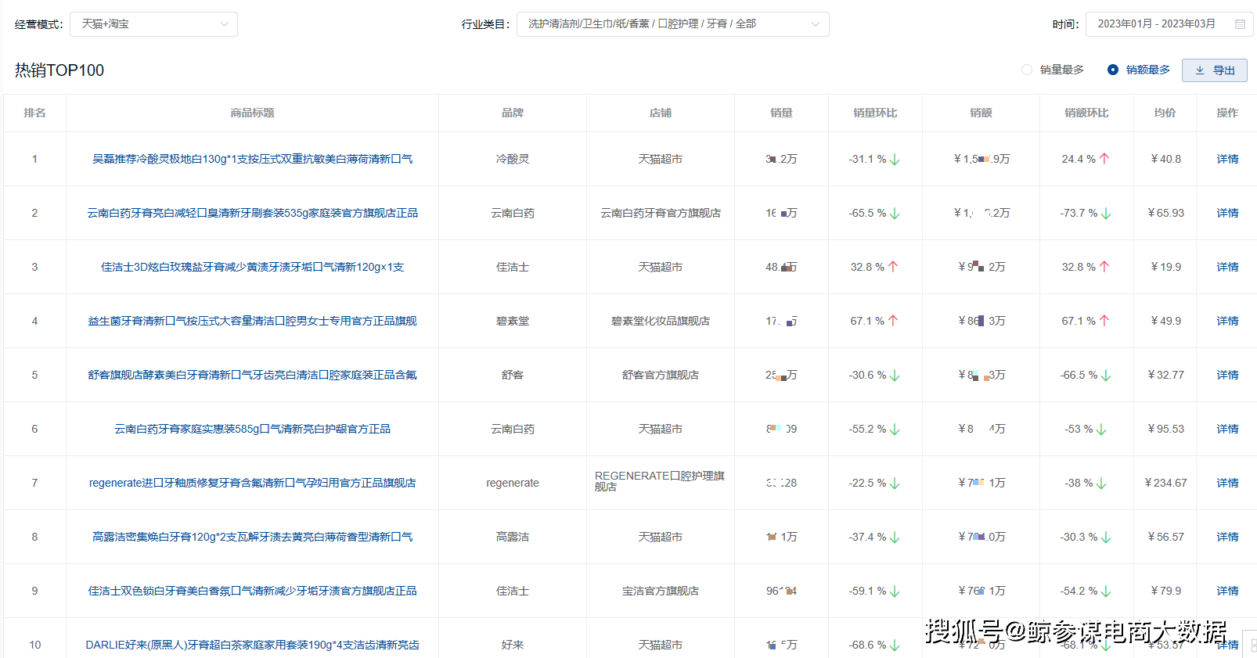Click the calendar icon in date field
This screenshot has height=658, width=1257.
click(x=1240, y=24)
